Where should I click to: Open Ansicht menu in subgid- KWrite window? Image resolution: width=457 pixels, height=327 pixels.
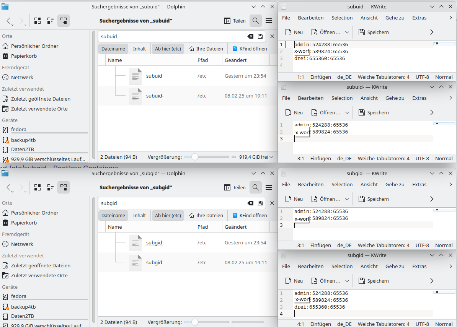coord(369,185)
